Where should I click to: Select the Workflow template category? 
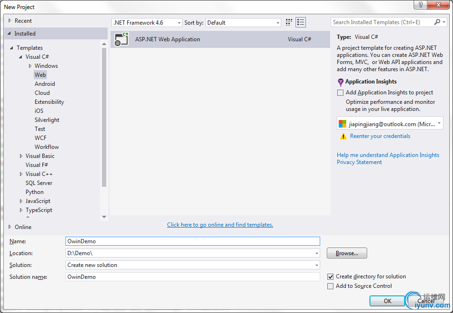(x=47, y=147)
